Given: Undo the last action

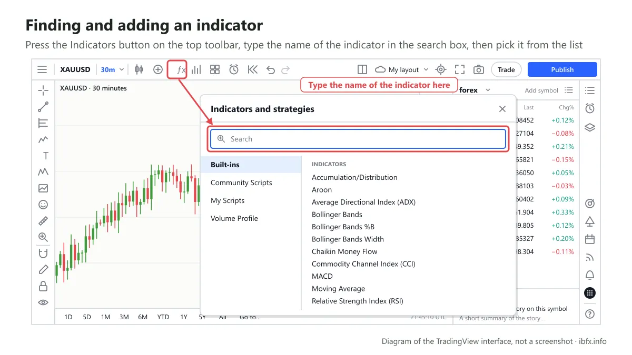Looking at the screenshot, I should pyautogui.click(x=271, y=69).
